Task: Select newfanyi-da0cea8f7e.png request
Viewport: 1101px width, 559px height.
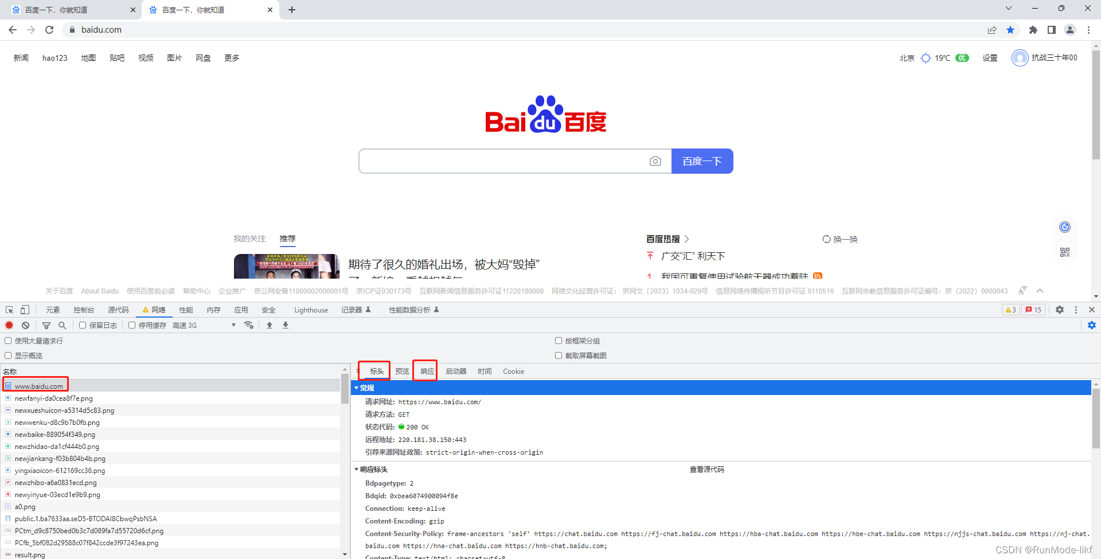Action: 171,398
